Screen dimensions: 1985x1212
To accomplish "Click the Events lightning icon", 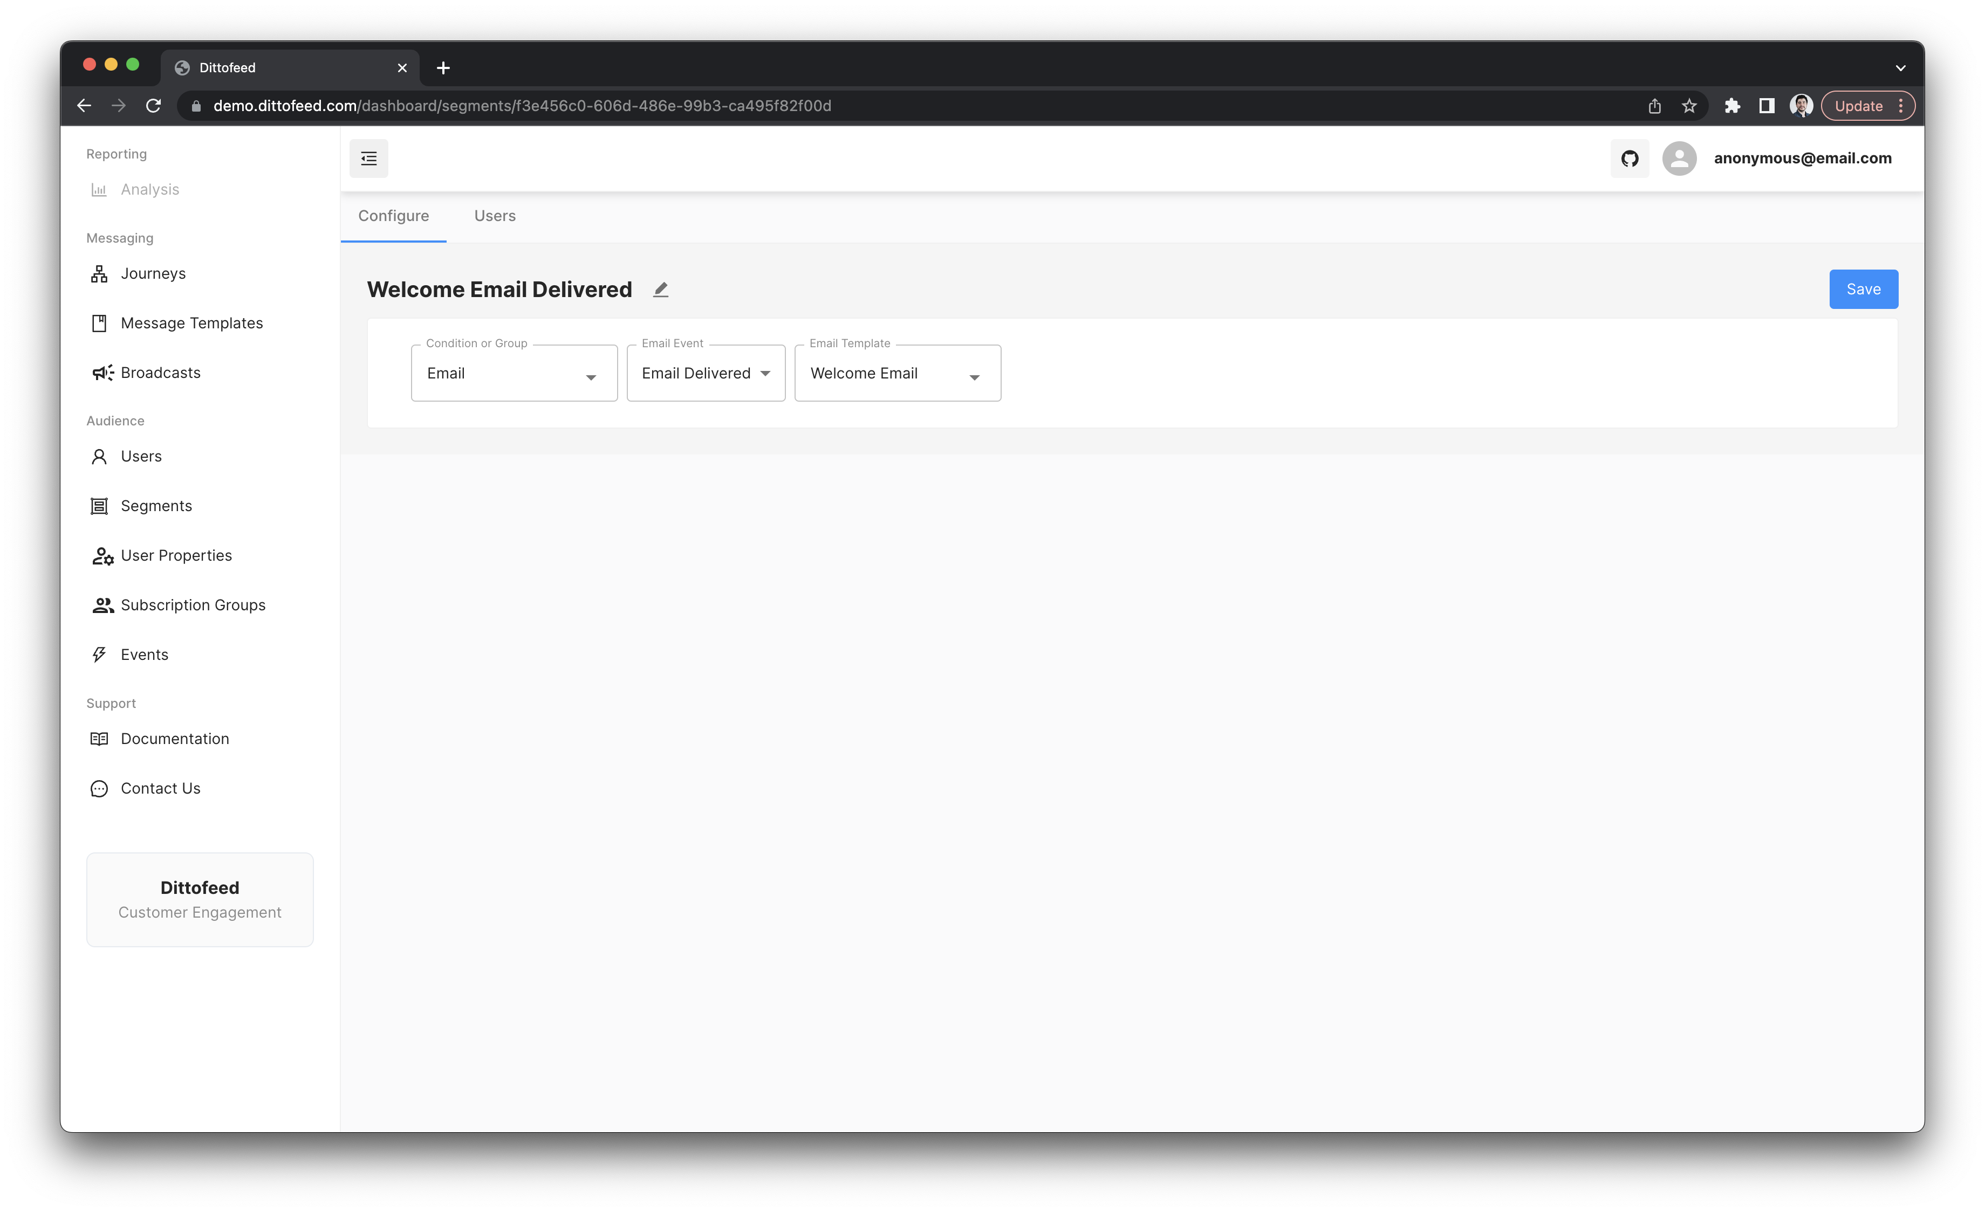I will pos(99,655).
